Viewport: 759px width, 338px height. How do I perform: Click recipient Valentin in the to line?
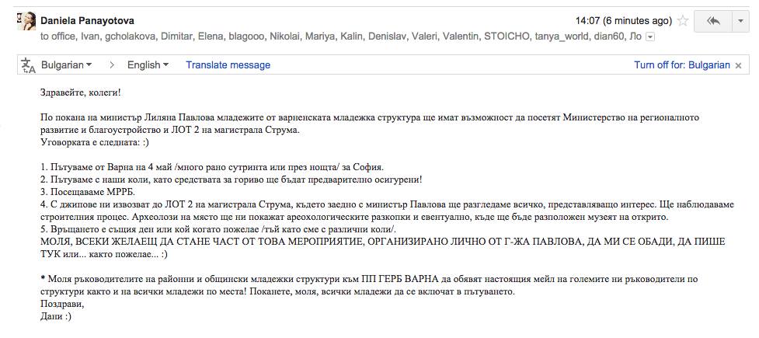point(463,37)
